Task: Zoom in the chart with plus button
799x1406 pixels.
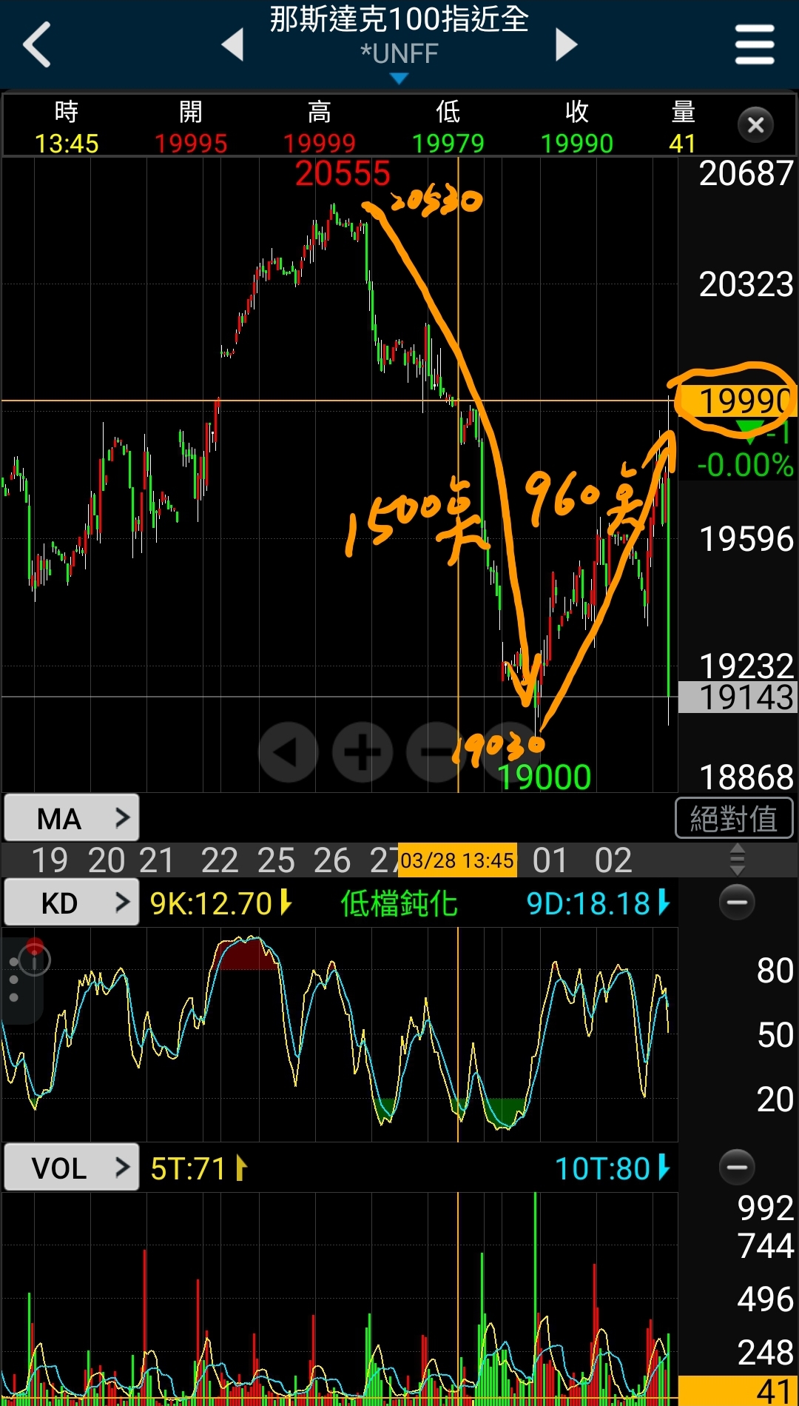Action: pos(363,752)
